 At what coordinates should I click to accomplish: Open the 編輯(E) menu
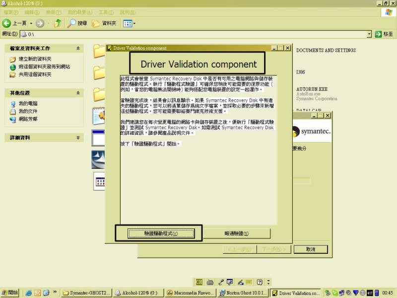point(32,12)
